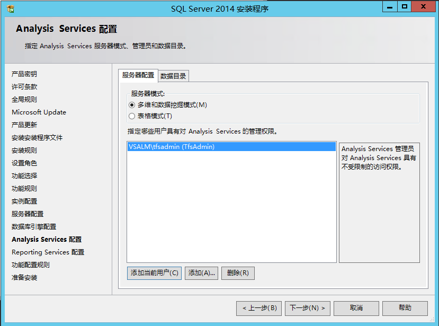Viewport: 439px width, 326px height.
Task: Click 安装规则 step in sidebar
Action: pyautogui.click(x=24, y=151)
